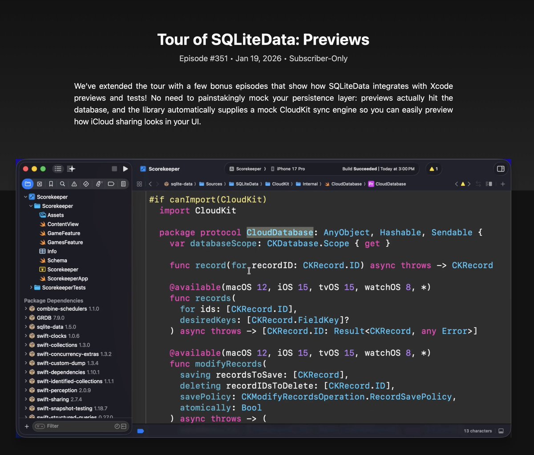Open the Breakpoint navigator icon
Image resolution: width=534 pixels, height=455 pixels.
point(111,184)
